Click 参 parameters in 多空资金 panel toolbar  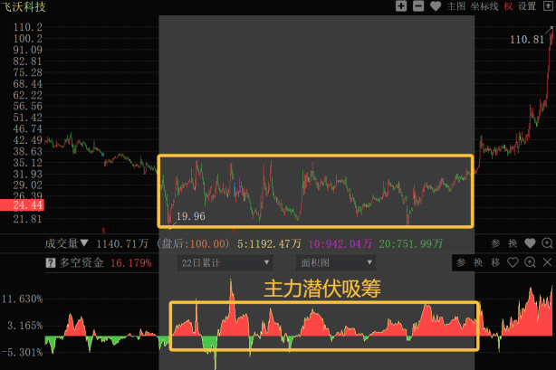click(461, 262)
